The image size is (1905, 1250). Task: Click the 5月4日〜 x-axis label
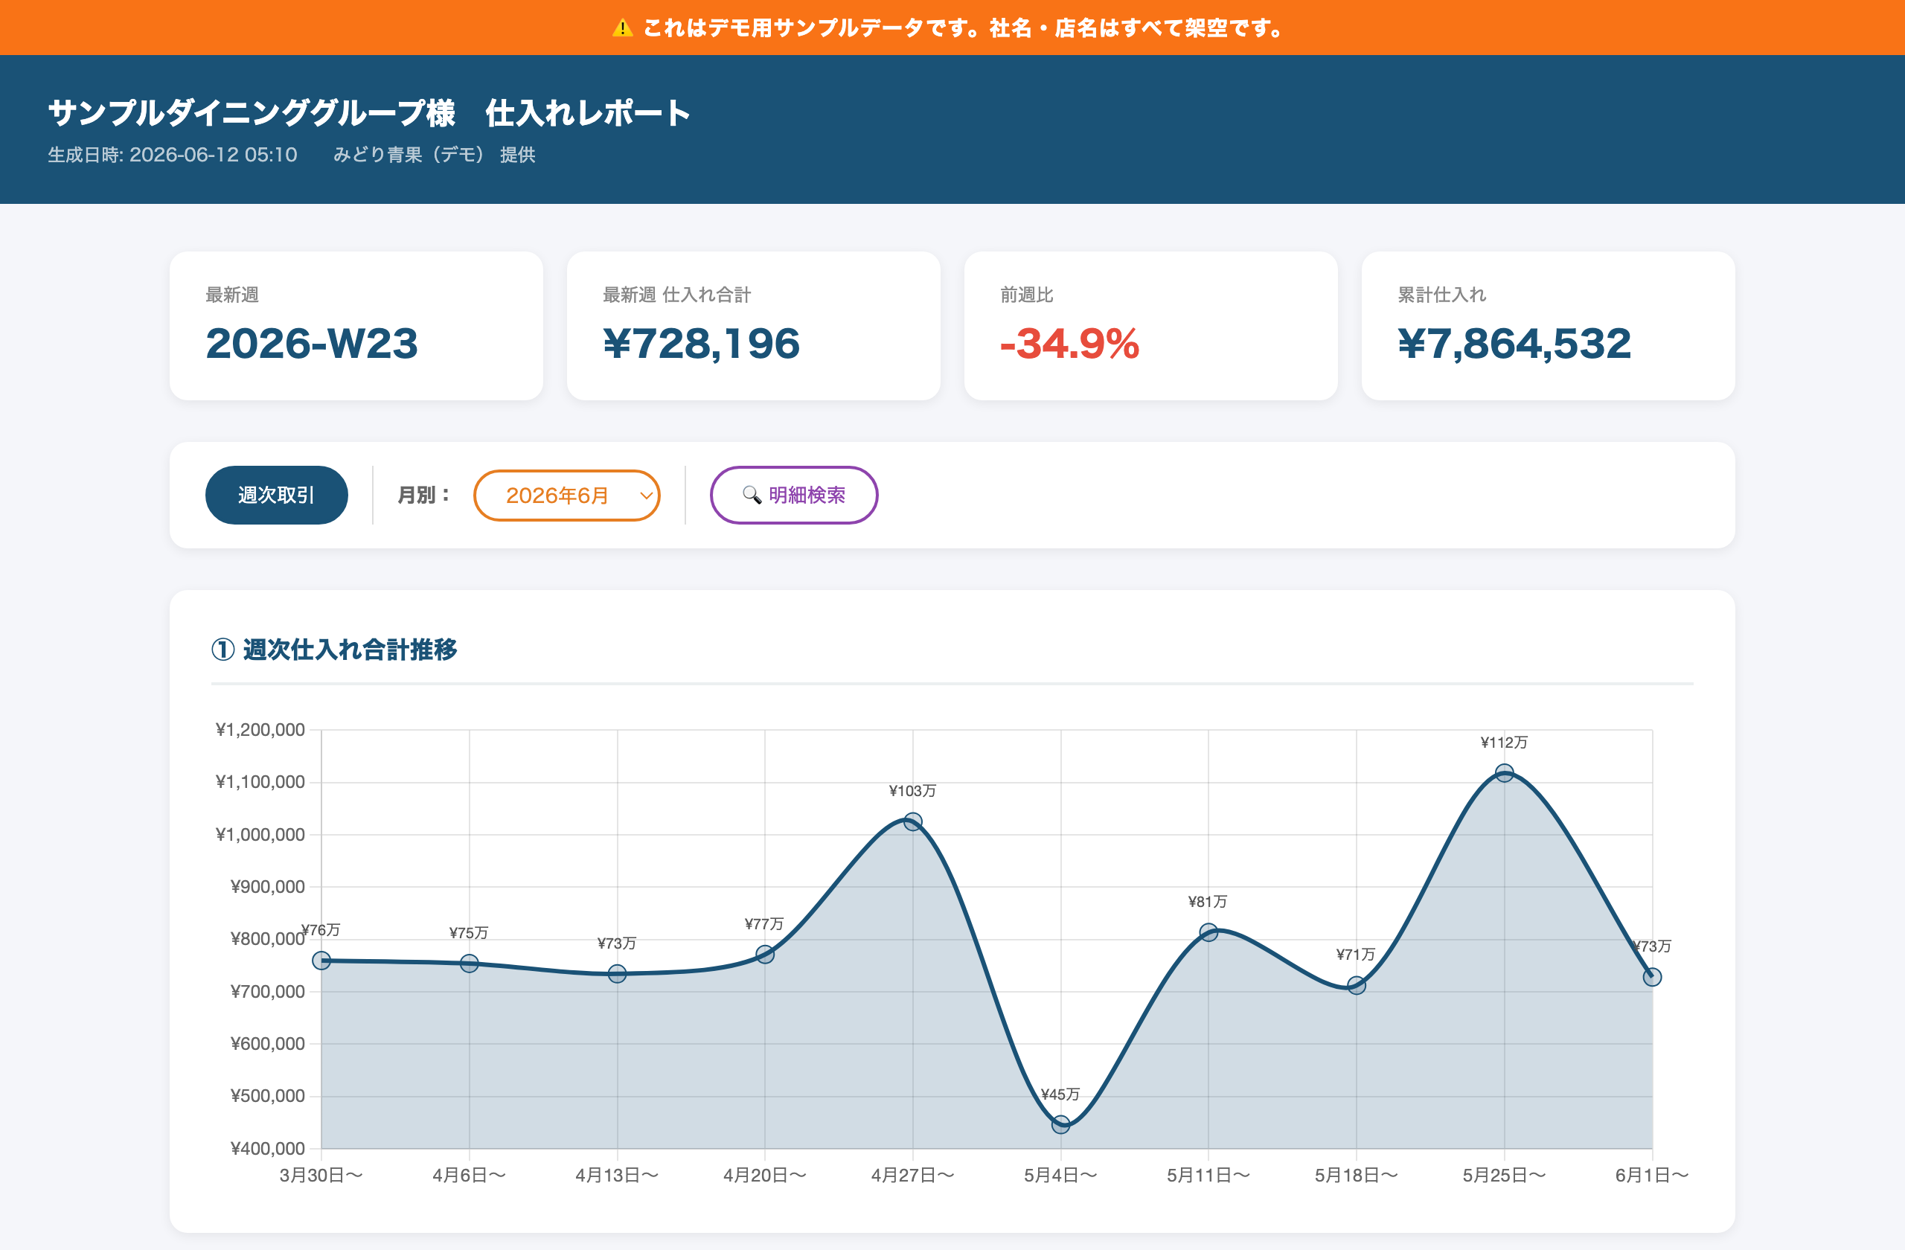click(x=1060, y=1175)
